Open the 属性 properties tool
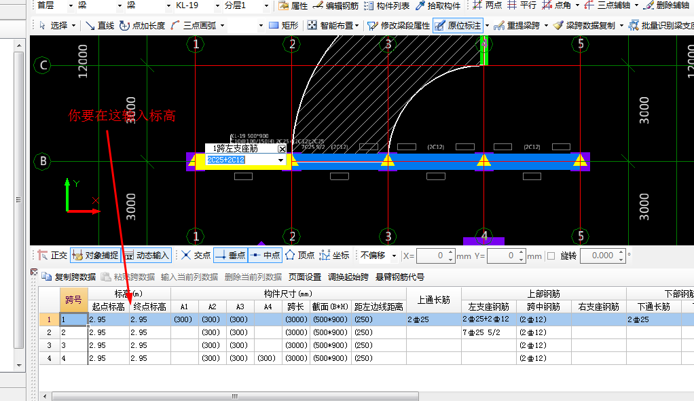 293,5
